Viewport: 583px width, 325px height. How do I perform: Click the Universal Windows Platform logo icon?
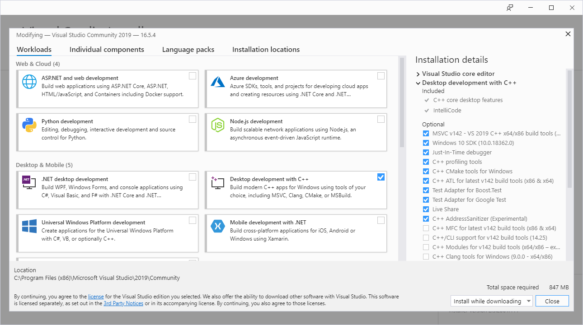[x=29, y=226]
